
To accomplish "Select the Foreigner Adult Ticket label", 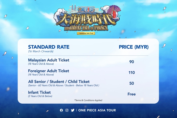I will tap(49, 71).
